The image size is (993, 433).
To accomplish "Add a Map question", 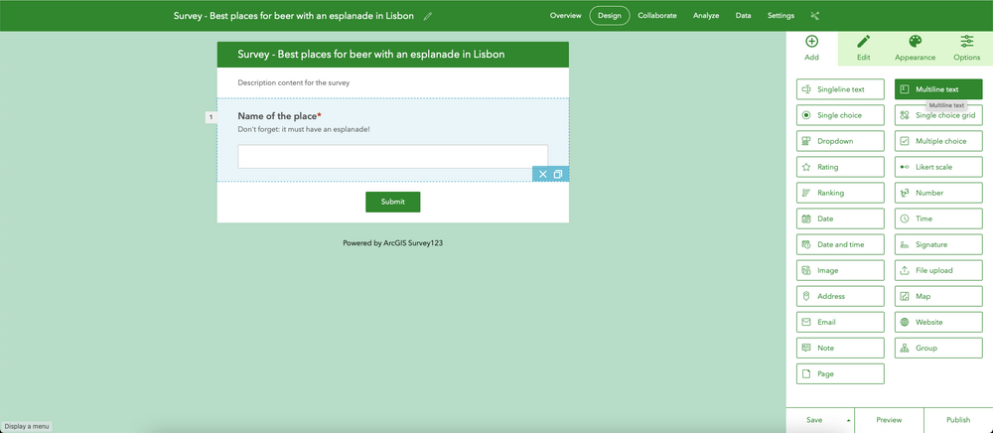I will click(937, 296).
